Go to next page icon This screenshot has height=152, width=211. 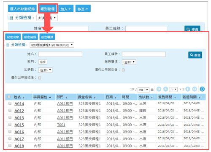(x=188, y=89)
